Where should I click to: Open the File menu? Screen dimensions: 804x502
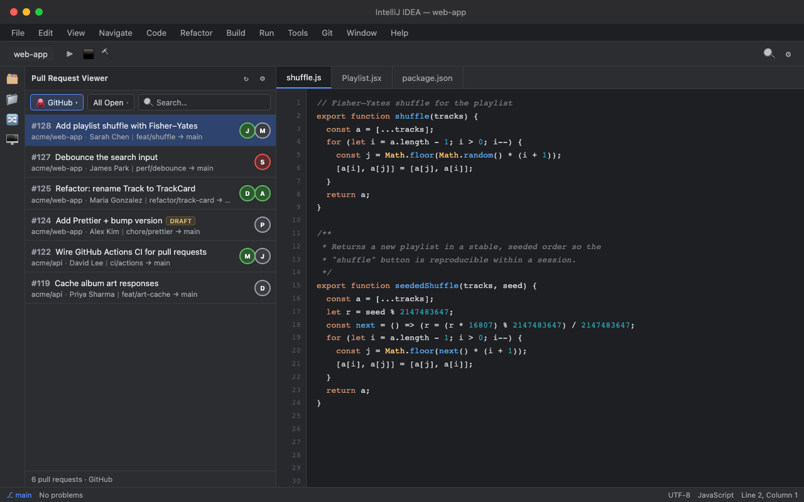[x=18, y=33]
